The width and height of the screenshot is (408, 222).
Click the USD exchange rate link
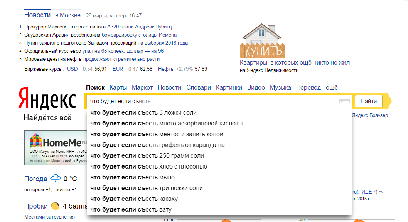click(x=72, y=69)
